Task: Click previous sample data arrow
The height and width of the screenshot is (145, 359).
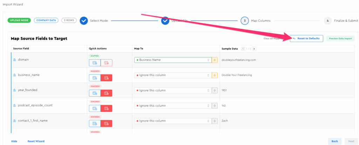Action: [x=243, y=49]
